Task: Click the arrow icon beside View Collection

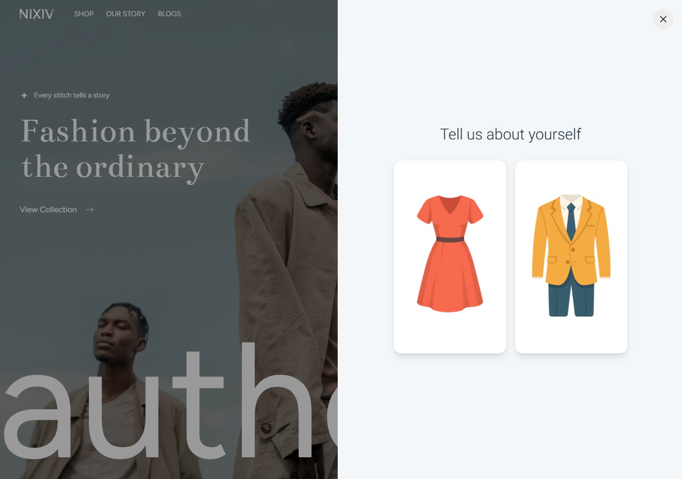Action: tap(89, 209)
